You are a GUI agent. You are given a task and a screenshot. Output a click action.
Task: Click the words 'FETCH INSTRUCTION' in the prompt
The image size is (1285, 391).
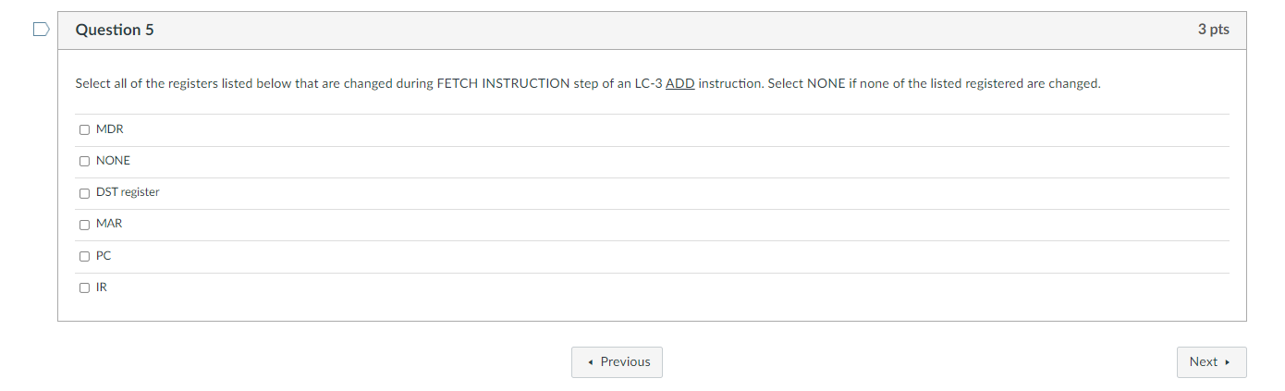[503, 84]
